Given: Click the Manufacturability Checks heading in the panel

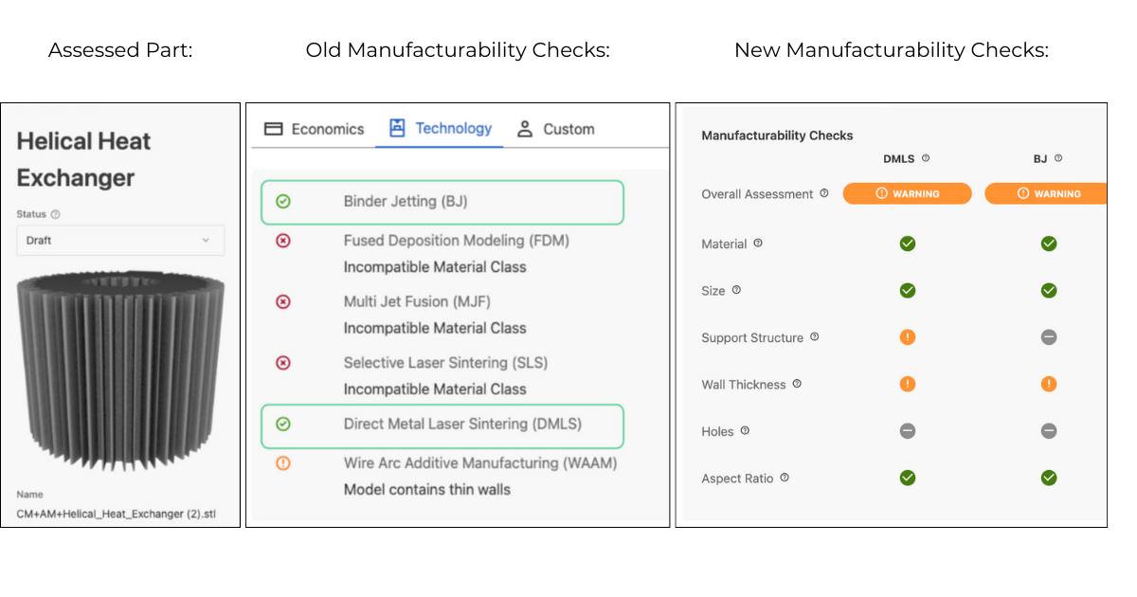Looking at the screenshot, I should click(777, 136).
